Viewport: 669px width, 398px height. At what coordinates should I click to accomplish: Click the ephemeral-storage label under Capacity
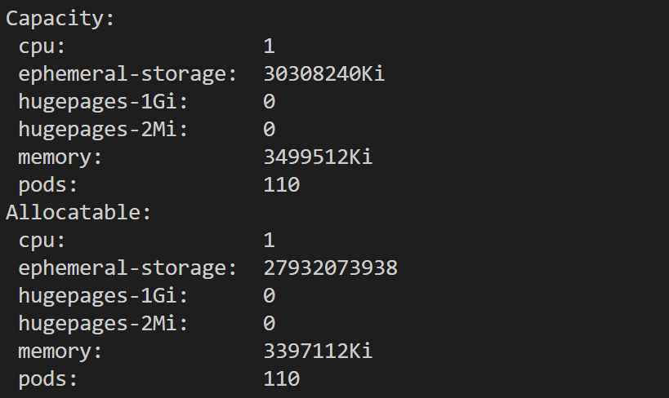[128, 74]
